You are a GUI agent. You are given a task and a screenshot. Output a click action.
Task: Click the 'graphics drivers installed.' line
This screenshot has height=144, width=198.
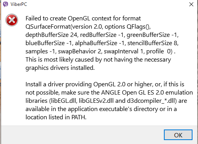click(x=60, y=68)
